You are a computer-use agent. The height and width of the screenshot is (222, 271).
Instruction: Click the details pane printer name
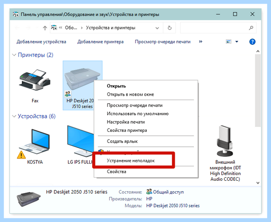click(77, 192)
